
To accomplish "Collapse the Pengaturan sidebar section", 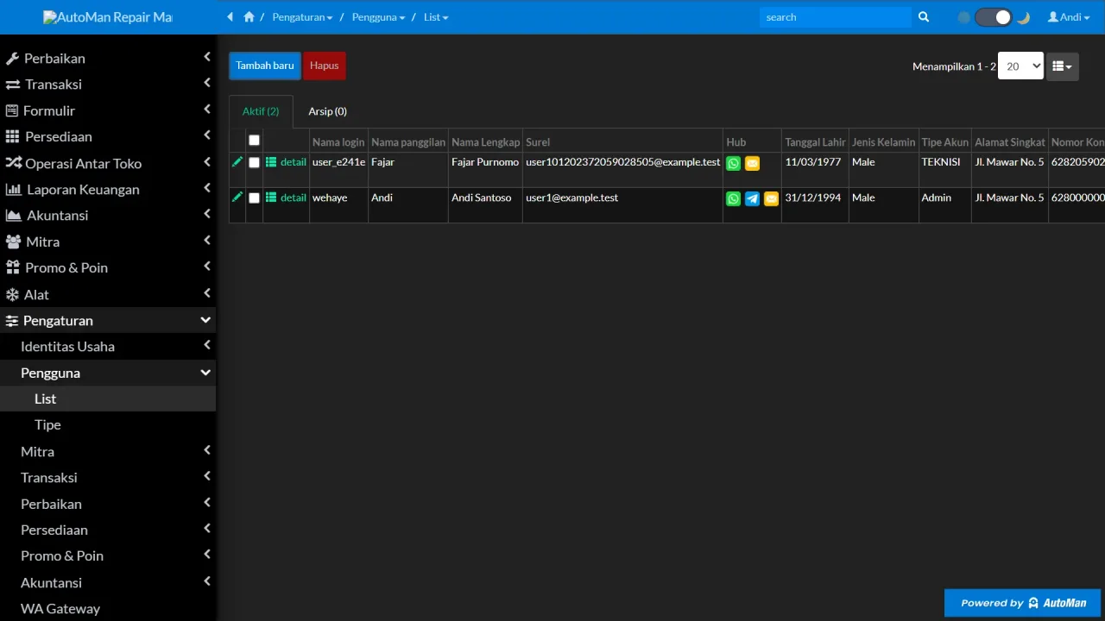I will coord(108,321).
